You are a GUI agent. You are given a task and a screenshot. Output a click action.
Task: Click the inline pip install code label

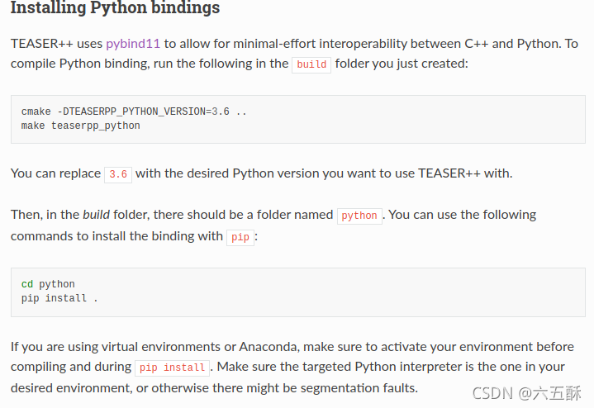point(172,368)
